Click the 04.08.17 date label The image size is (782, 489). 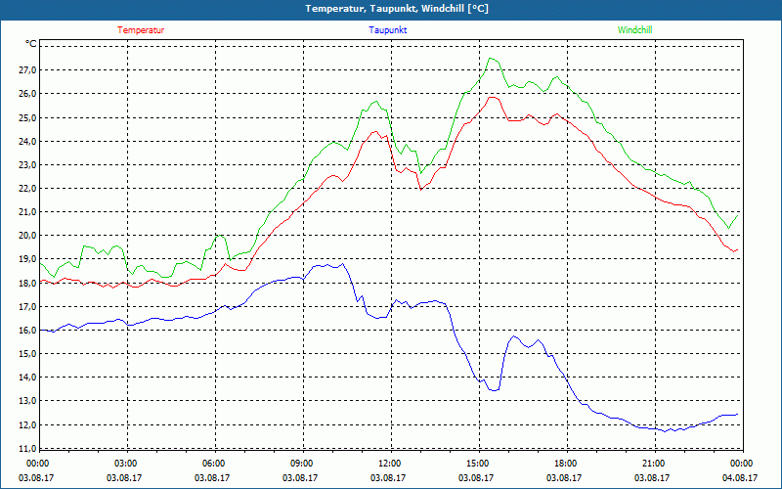tap(740, 478)
